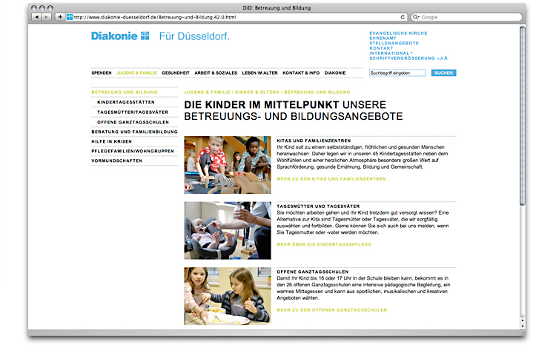
Task: Click the girls at table photo
Action: 228,296
